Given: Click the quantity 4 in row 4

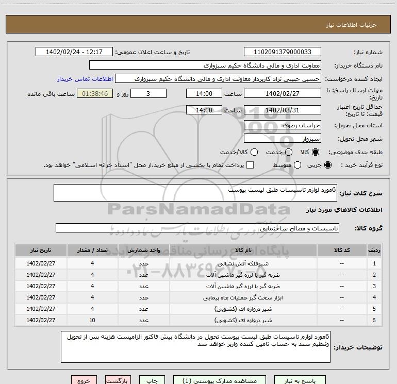Looking at the screenshot, I should [x=92, y=298].
